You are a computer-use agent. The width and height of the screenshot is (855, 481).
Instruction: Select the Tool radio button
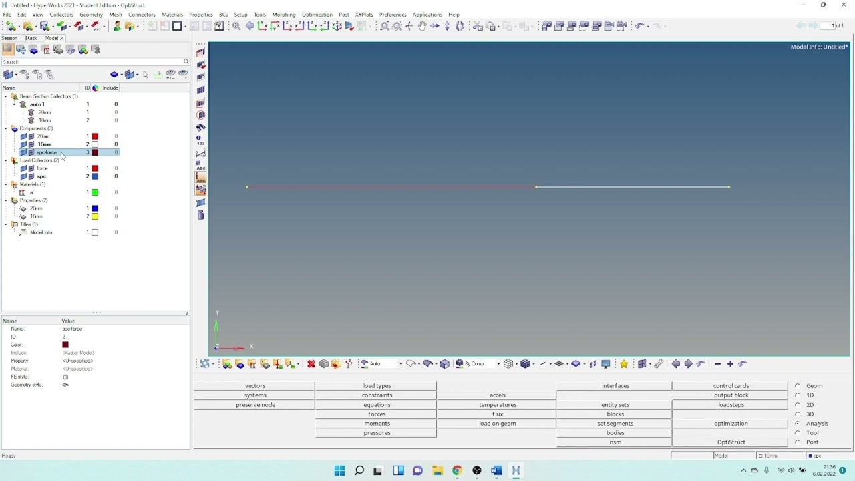click(x=797, y=433)
